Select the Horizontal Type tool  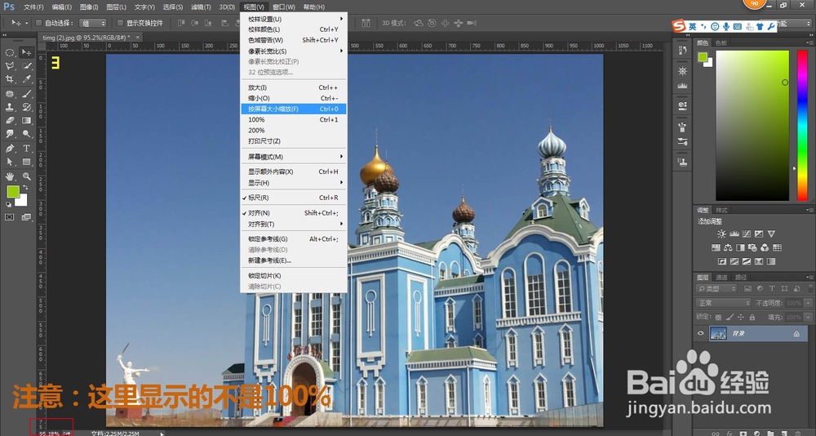coord(26,149)
